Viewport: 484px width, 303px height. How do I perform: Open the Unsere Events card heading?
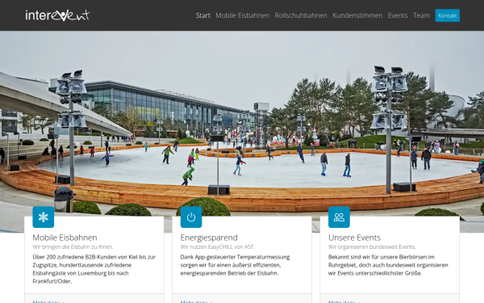tap(354, 238)
